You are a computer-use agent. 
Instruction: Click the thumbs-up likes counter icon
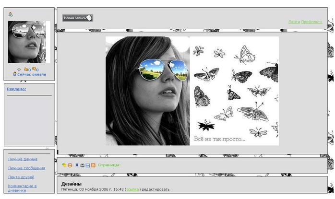pyautogui.click(x=26, y=70)
